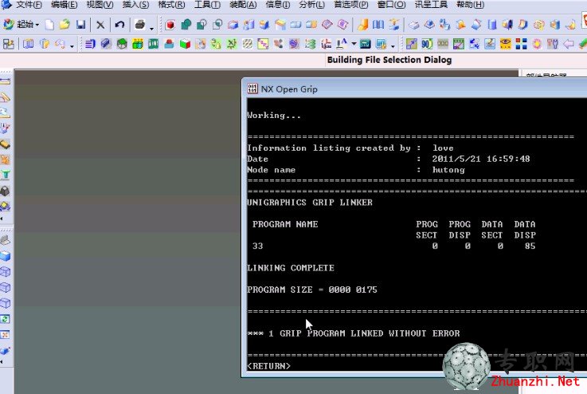
Task: Open the 分析(L) menu
Action: [311, 5]
